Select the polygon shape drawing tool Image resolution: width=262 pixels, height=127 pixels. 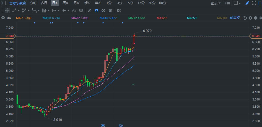[24, 10]
